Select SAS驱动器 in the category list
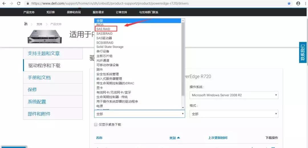 [x=137, y=38]
